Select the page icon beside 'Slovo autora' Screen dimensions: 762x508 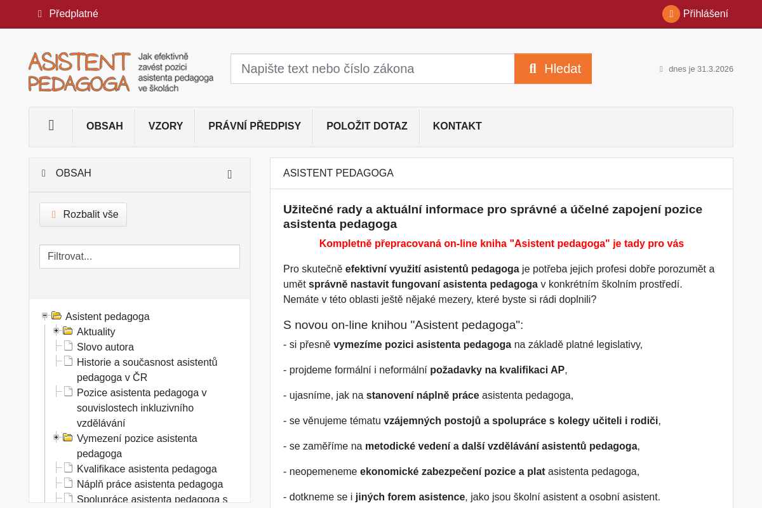point(67,346)
